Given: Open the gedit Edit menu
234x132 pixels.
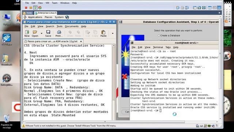Looking at the screenshot, I should (x=33, y=26).
